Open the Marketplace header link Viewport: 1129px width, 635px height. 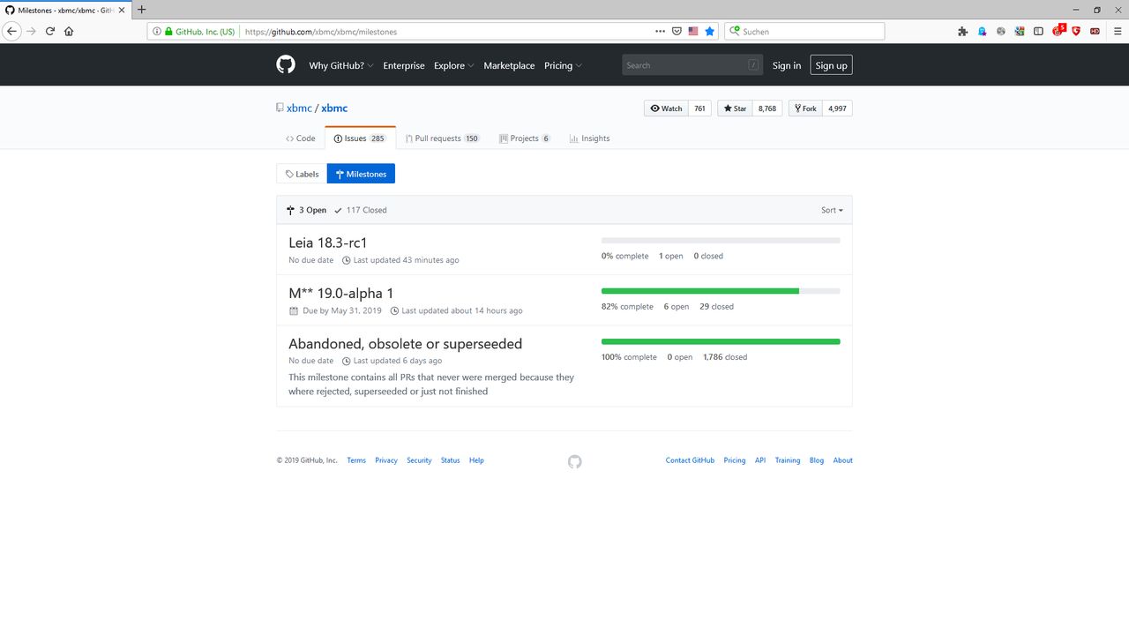[x=509, y=65]
